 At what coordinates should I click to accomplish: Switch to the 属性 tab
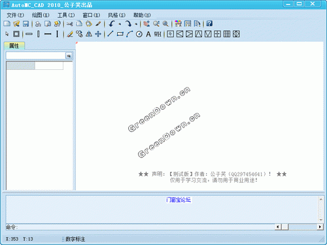tap(14, 46)
